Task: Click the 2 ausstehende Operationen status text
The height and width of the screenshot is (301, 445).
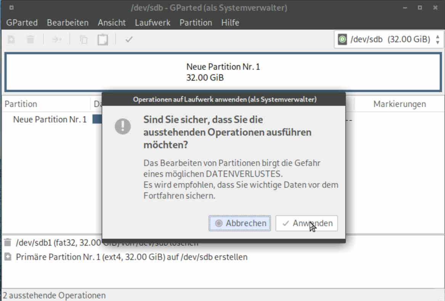Action: click(54, 295)
